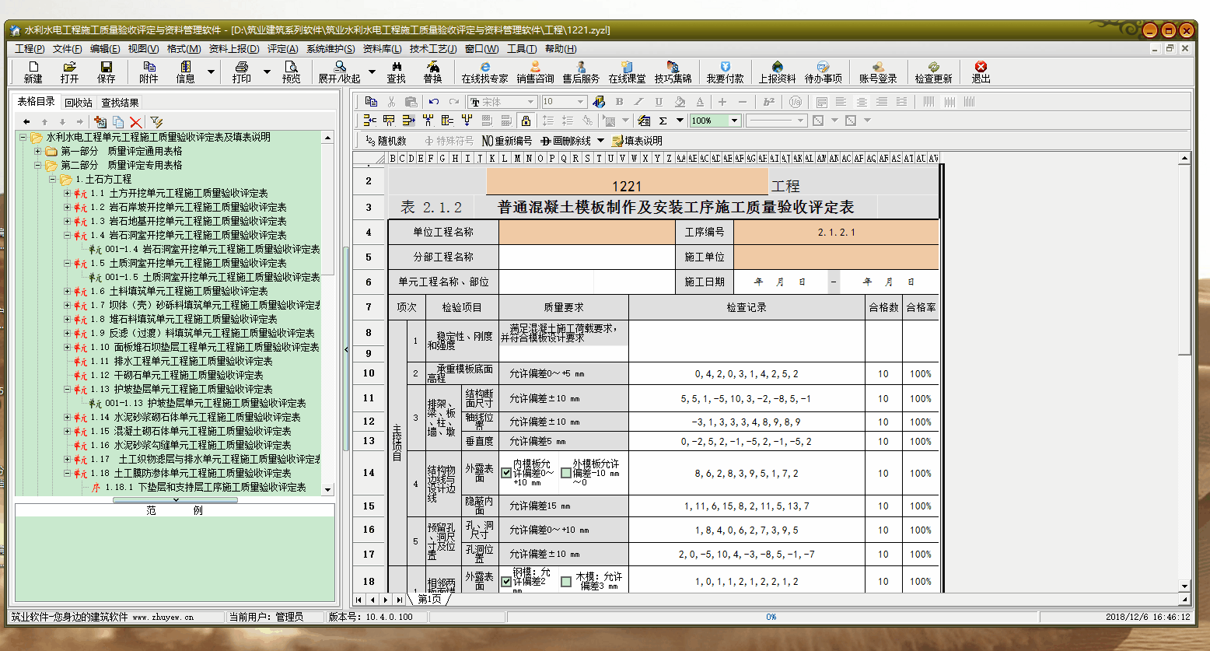1210x651 pixels.
Task: Click the 填表说明 button
Action: [x=638, y=141]
